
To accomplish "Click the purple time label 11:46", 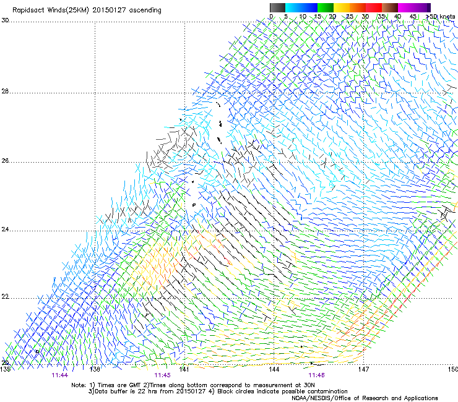I will pyautogui.click(x=317, y=375).
